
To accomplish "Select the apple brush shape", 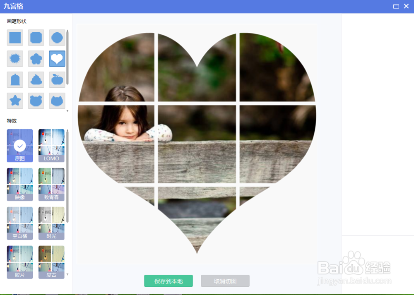I will coord(57,80).
